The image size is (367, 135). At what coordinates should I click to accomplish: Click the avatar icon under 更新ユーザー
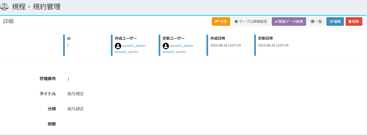(166, 46)
